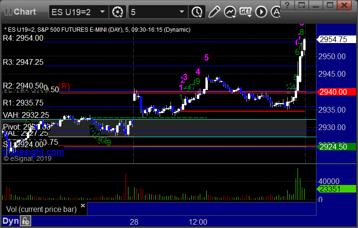The width and height of the screenshot is (358, 228).
Task: Click the red (R) marker
Action: click(x=64, y=86)
